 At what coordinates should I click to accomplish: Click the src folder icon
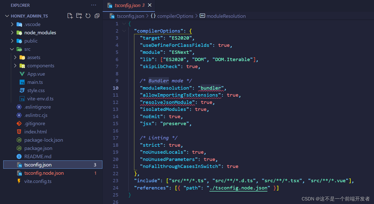19,49
